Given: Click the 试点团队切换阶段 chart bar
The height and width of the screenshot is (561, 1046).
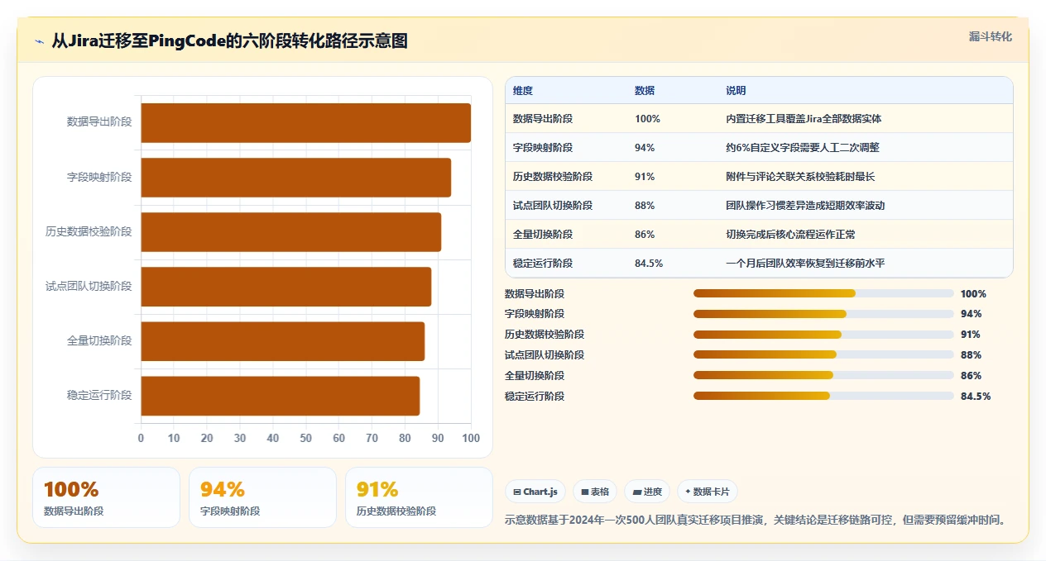Looking at the screenshot, I should (x=285, y=287).
